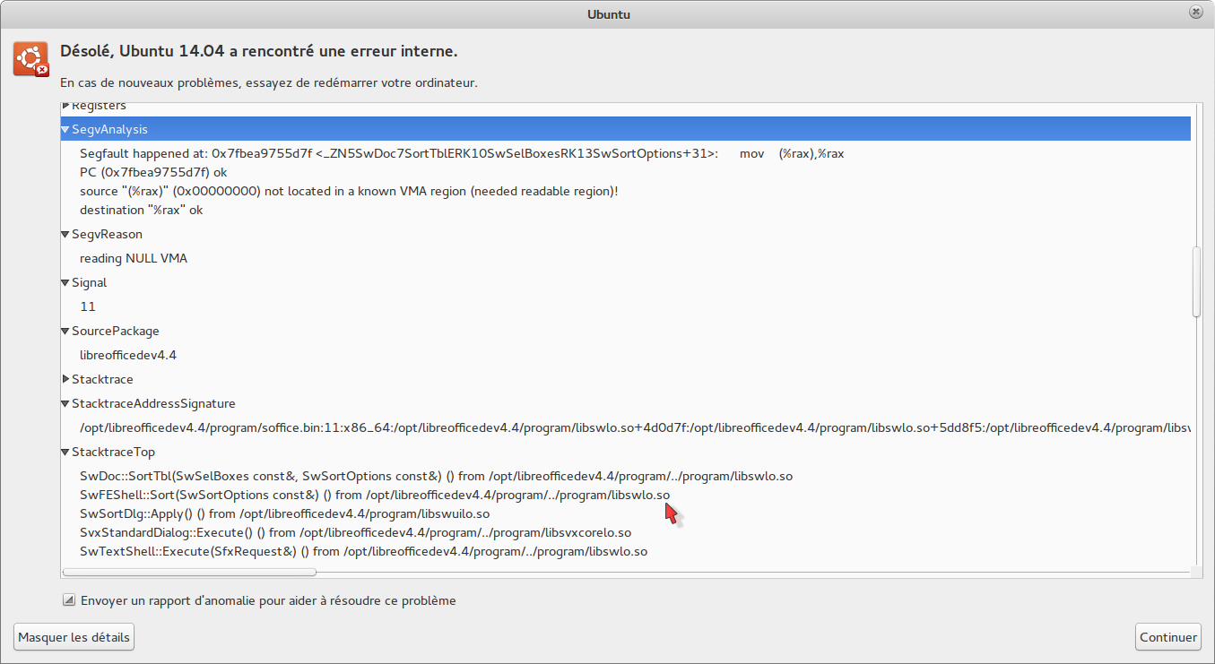The height and width of the screenshot is (664, 1215).
Task: Collapse the SegvReason section
Action: coord(65,235)
